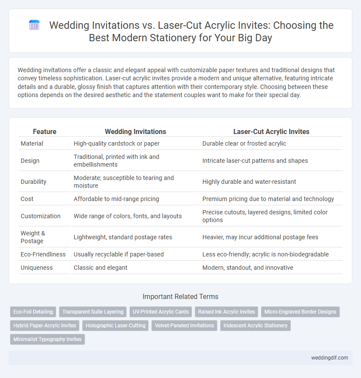This screenshot has width=361, height=378.
Task: Click the Feature column header
Action: point(45,131)
